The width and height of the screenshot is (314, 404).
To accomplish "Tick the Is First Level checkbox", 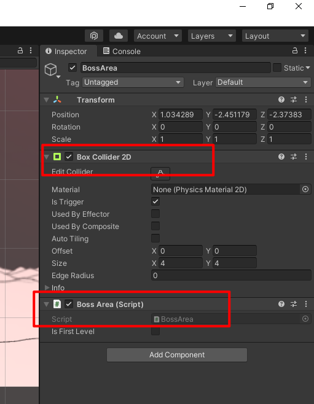I will click(x=155, y=331).
